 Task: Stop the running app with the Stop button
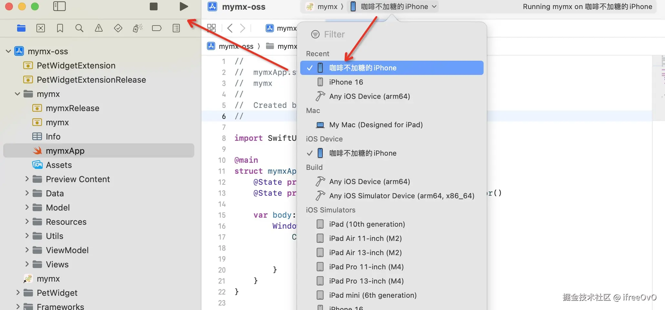click(x=154, y=6)
